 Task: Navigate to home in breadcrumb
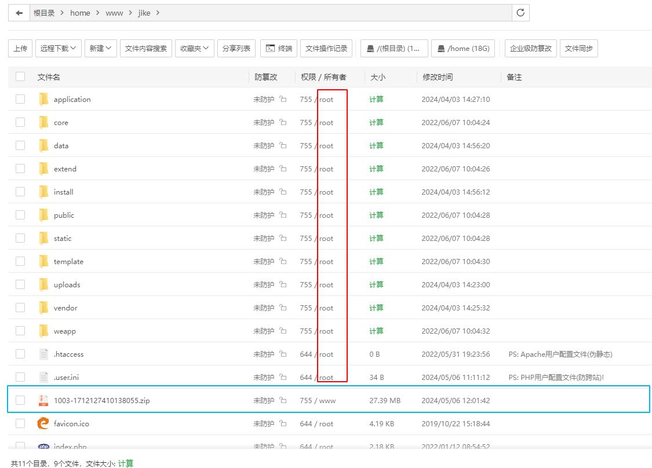80,13
